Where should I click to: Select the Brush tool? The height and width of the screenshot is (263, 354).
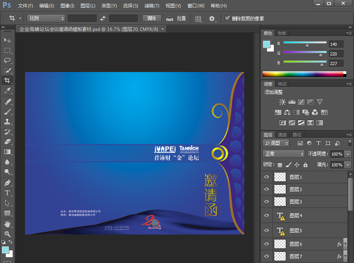tap(7, 112)
